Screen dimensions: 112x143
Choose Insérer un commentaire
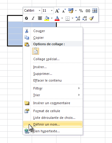53,103
